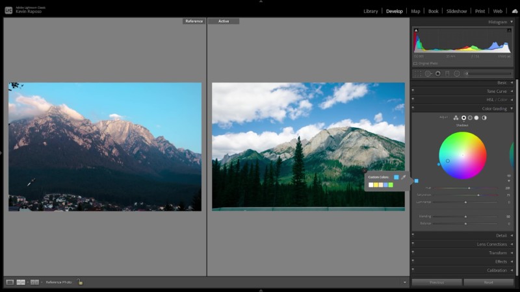The height and width of the screenshot is (292, 520).
Task: Switch to Loupe view in bottom toolbar
Action: pos(10,282)
